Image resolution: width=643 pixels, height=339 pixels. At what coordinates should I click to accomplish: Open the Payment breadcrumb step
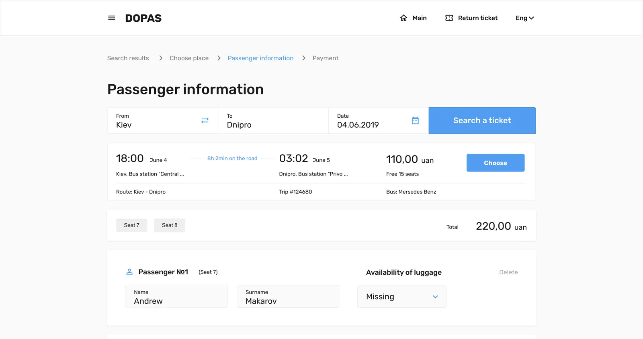point(326,58)
